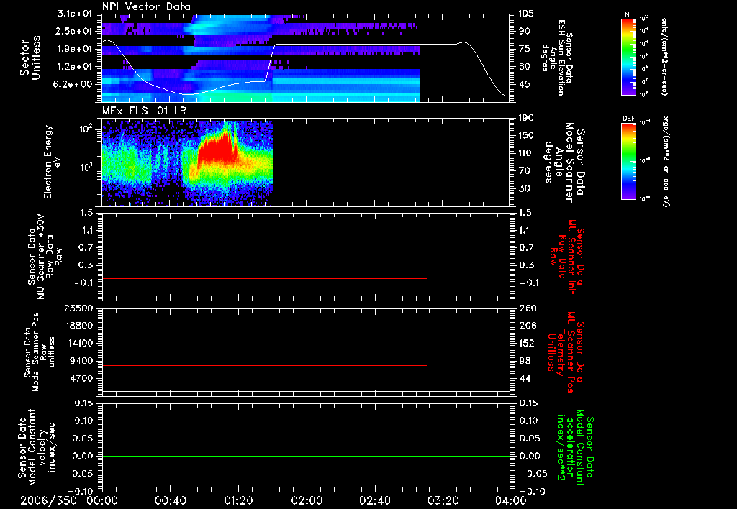The width and height of the screenshot is (737, 509).
Task: Click the 4700 scanner position tick
Action: [81, 378]
